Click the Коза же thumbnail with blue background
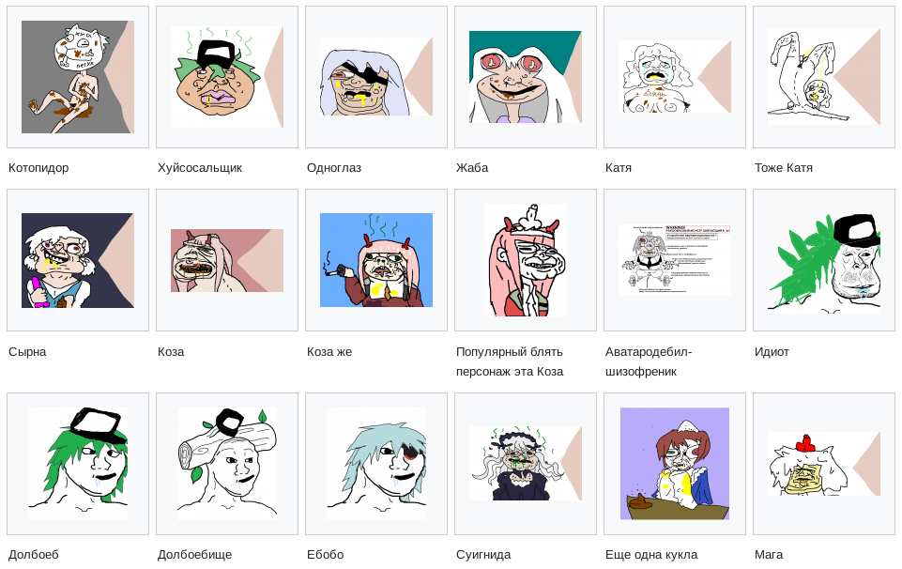 tap(376, 261)
